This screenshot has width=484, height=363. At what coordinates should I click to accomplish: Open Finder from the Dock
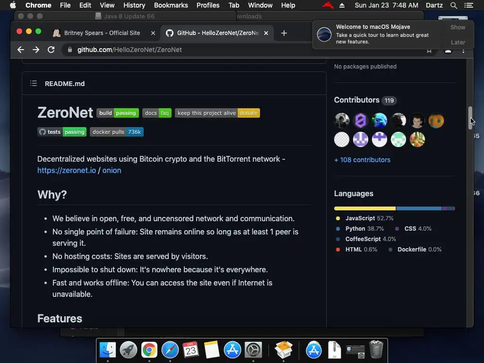[x=108, y=350]
